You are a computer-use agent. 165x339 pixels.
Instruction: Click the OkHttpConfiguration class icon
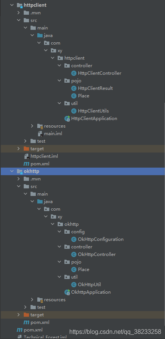[x=74, y=239]
